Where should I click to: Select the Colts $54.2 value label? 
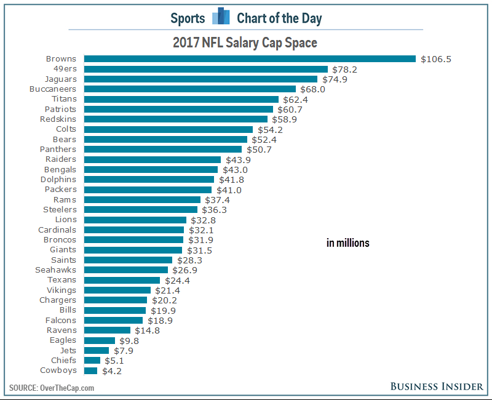[270, 130]
